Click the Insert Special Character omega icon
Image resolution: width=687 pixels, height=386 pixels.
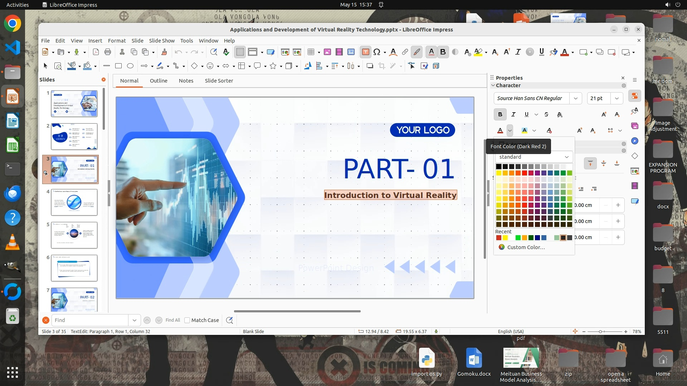point(377,52)
